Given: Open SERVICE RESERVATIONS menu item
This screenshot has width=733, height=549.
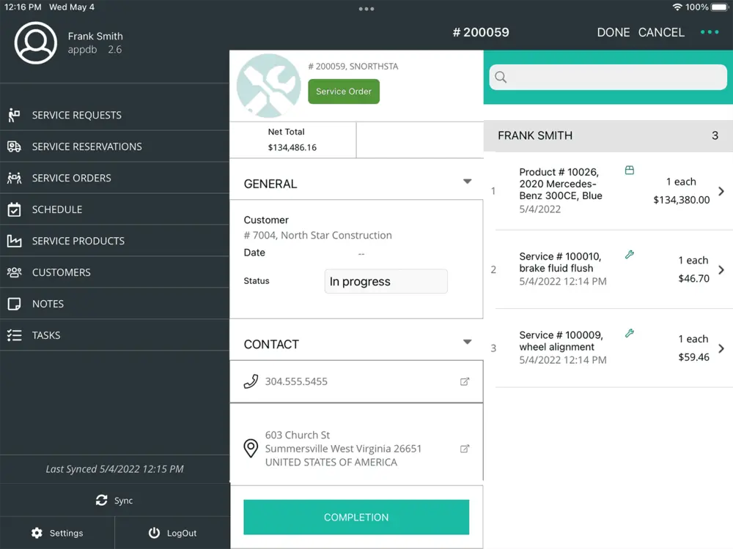Looking at the screenshot, I should (x=114, y=146).
